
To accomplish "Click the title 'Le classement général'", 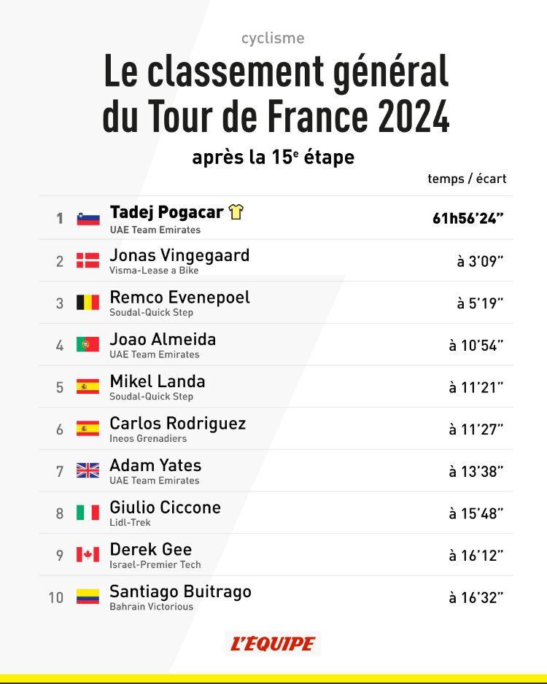I will pyautogui.click(x=276, y=73).
